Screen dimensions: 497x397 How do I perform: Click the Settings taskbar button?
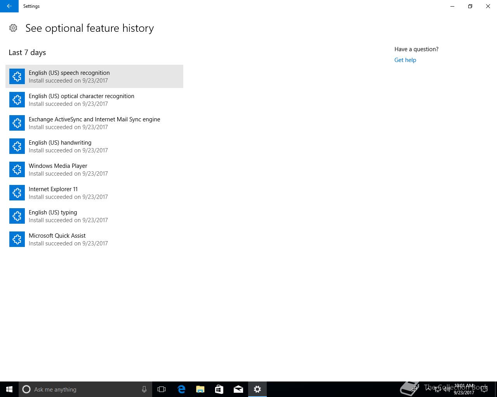point(257,389)
